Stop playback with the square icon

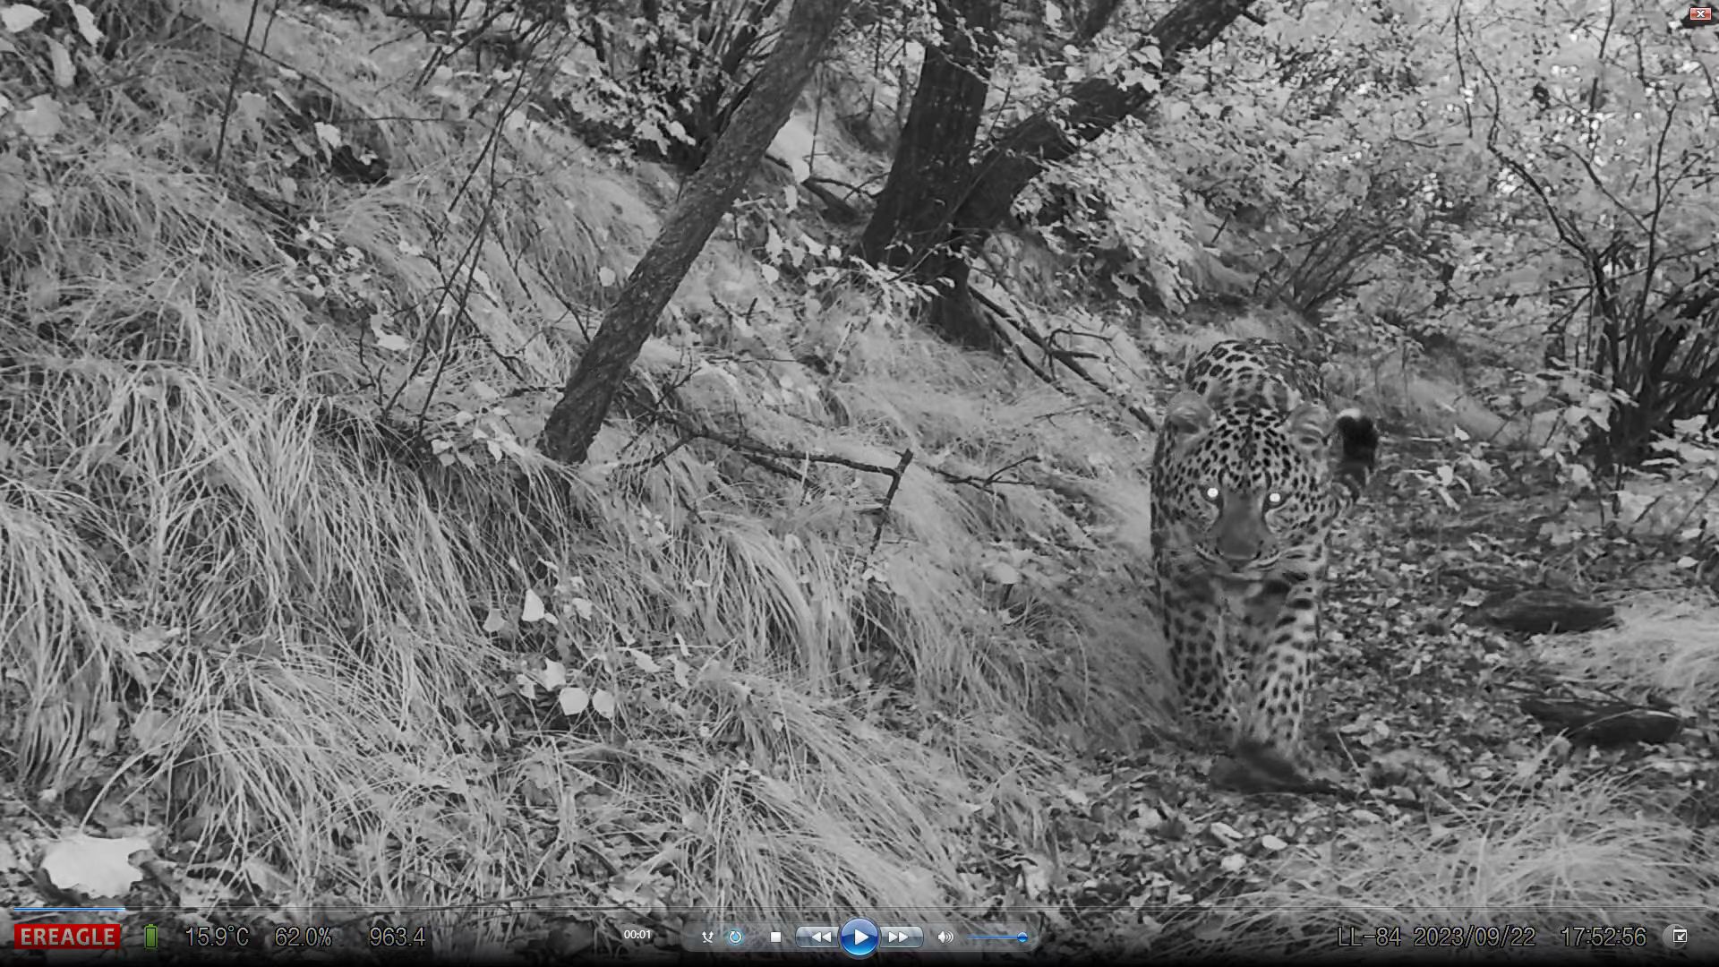tap(775, 937)
